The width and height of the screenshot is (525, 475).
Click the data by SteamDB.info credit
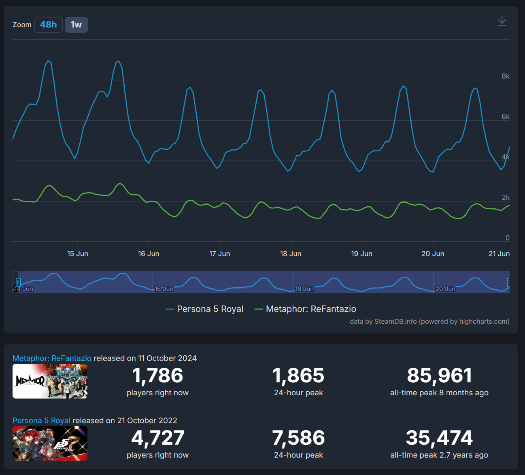[x=429, y=321]
